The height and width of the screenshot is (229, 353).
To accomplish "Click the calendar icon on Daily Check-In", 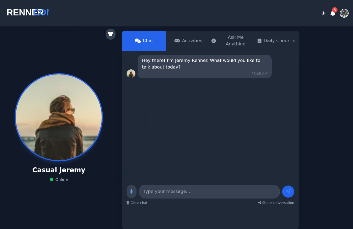I will [259, 40].
